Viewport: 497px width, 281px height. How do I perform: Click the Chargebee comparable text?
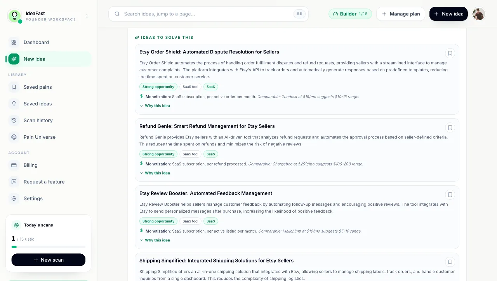tap(306, 164)
